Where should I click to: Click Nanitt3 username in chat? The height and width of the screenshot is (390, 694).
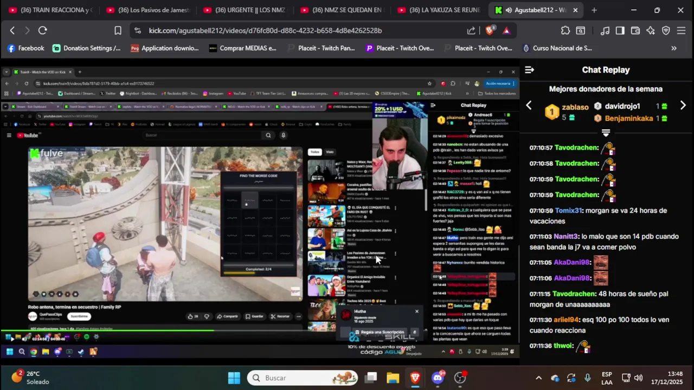(566, 236)
